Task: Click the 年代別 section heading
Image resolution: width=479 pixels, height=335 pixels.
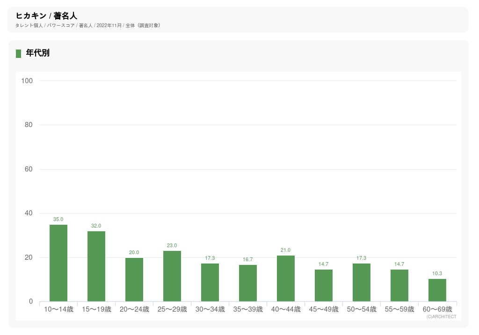Action: [x=38, y=53]
